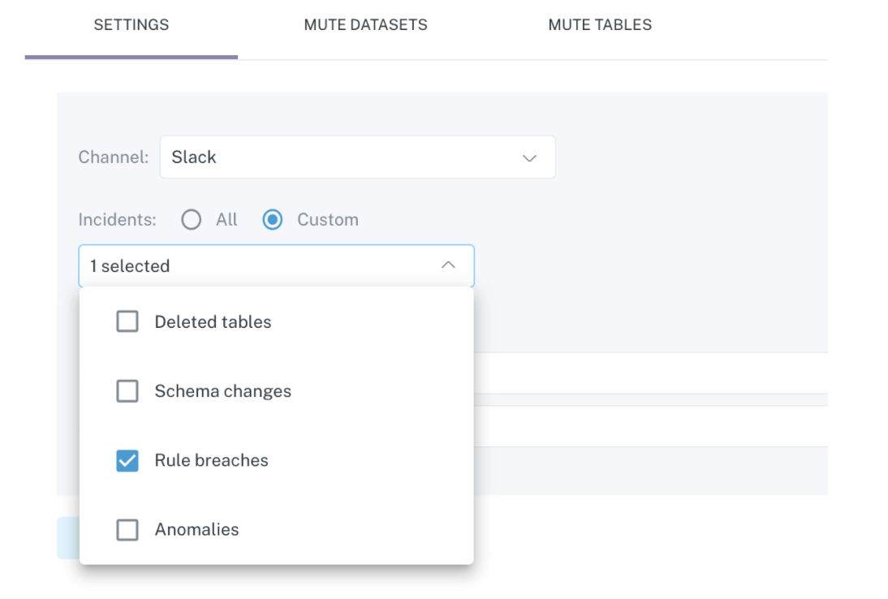Viewport: 888px width, 599px height.
Task: Open the Channel dropdown showing Slack
Action: (x=357, y=157)
